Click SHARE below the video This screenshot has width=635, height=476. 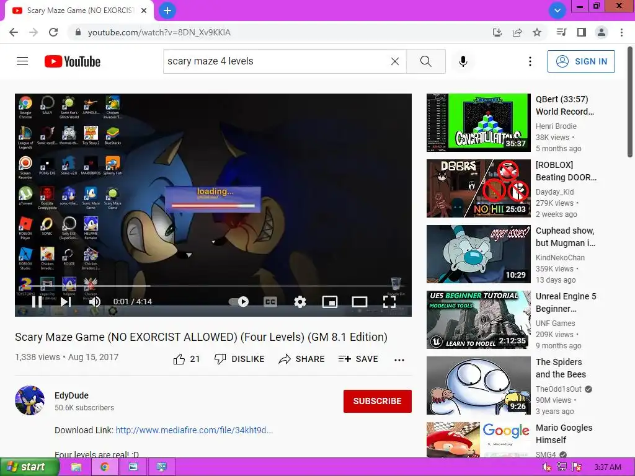[x=302, y=359]
